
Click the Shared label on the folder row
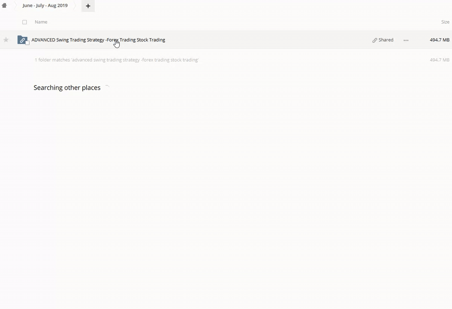point(386,40)
